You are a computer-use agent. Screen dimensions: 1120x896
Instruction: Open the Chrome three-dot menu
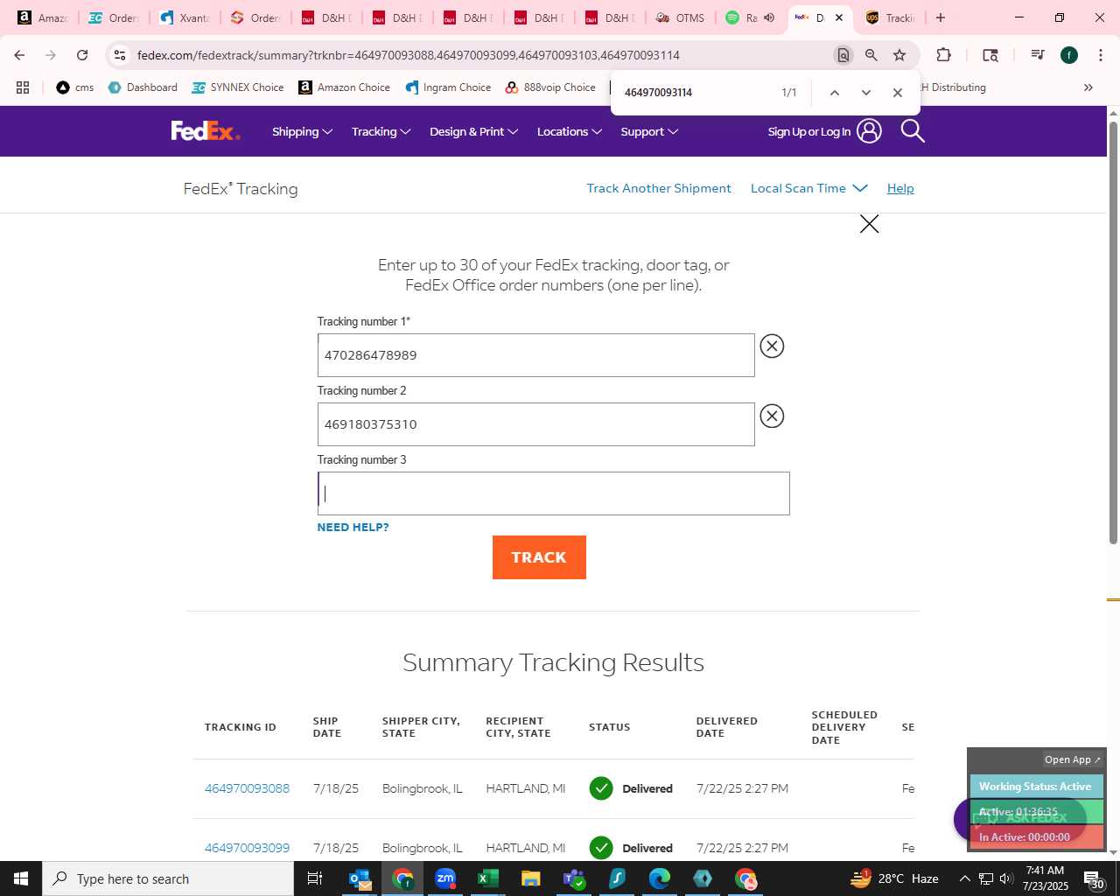point(1101,55)
